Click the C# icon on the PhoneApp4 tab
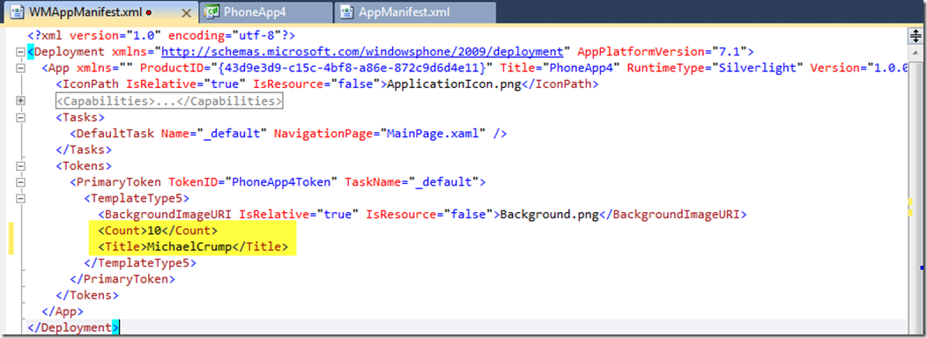This screenshot has height=338, width=927. pos(213,11)
